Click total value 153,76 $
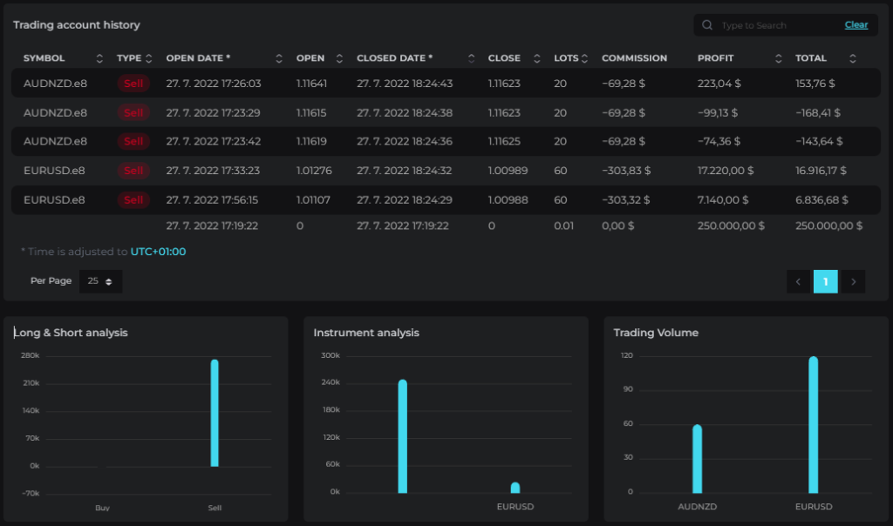 (x=815, y=84)
